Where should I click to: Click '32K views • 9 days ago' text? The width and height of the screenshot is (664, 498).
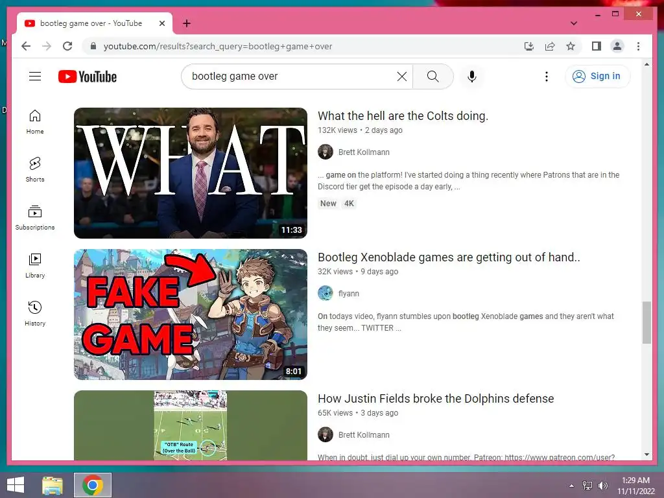tap(358, 272)
